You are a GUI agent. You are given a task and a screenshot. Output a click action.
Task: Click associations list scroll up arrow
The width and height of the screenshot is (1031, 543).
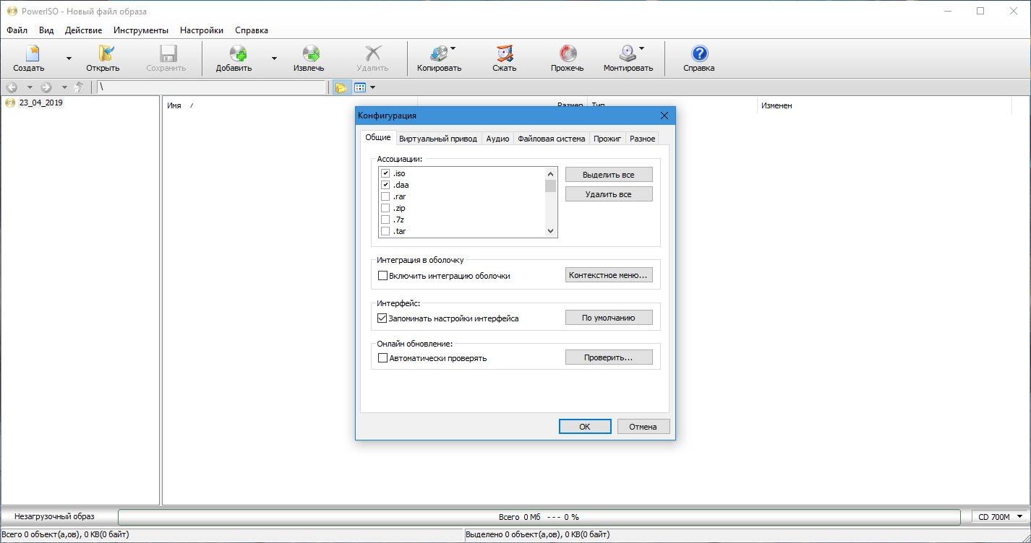tap(551, 174)
